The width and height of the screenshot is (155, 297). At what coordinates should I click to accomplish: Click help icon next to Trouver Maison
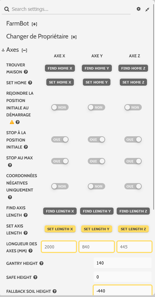coord(26,72)
